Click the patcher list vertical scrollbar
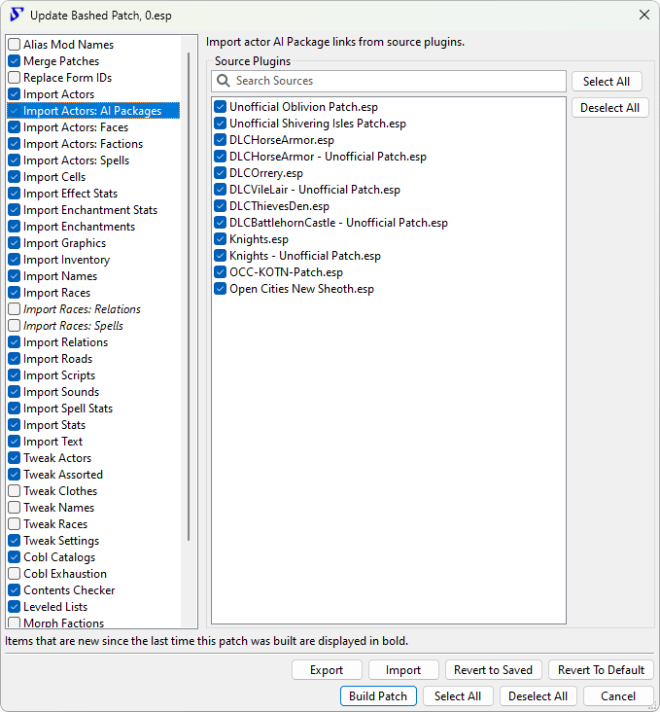The height and width of the screenshot is (712, 660). pos(189,297)
